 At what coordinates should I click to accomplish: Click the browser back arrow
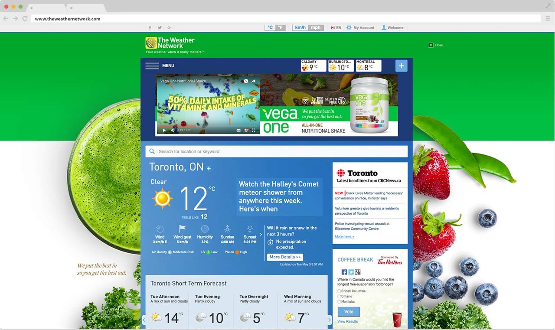coord(6,19)
